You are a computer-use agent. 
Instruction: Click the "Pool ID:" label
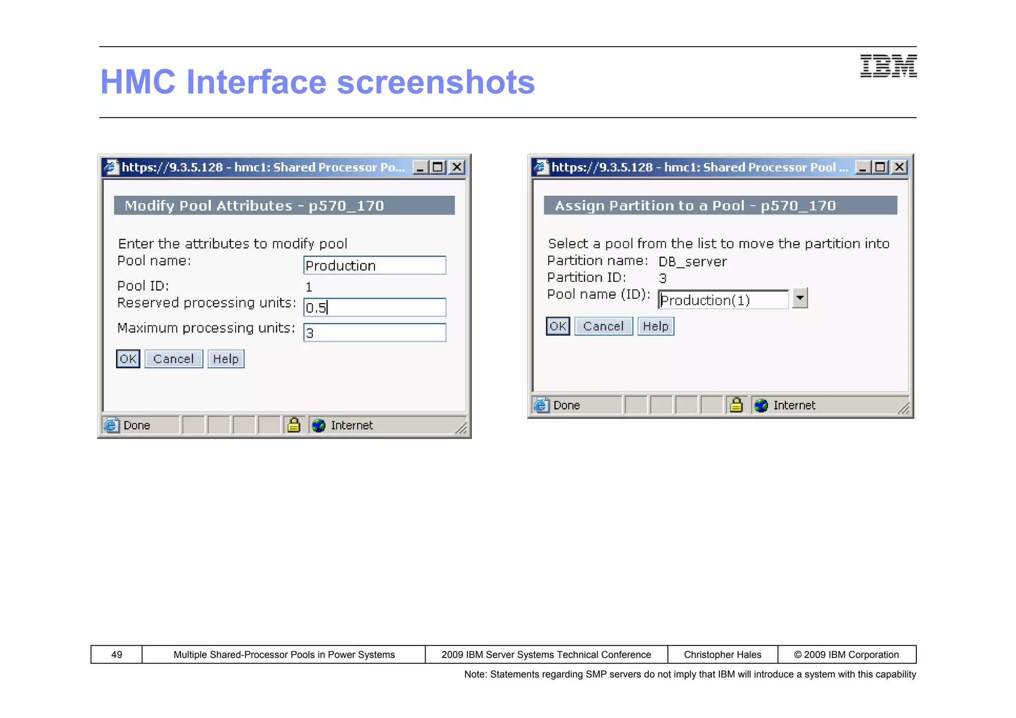coord(143,286)
